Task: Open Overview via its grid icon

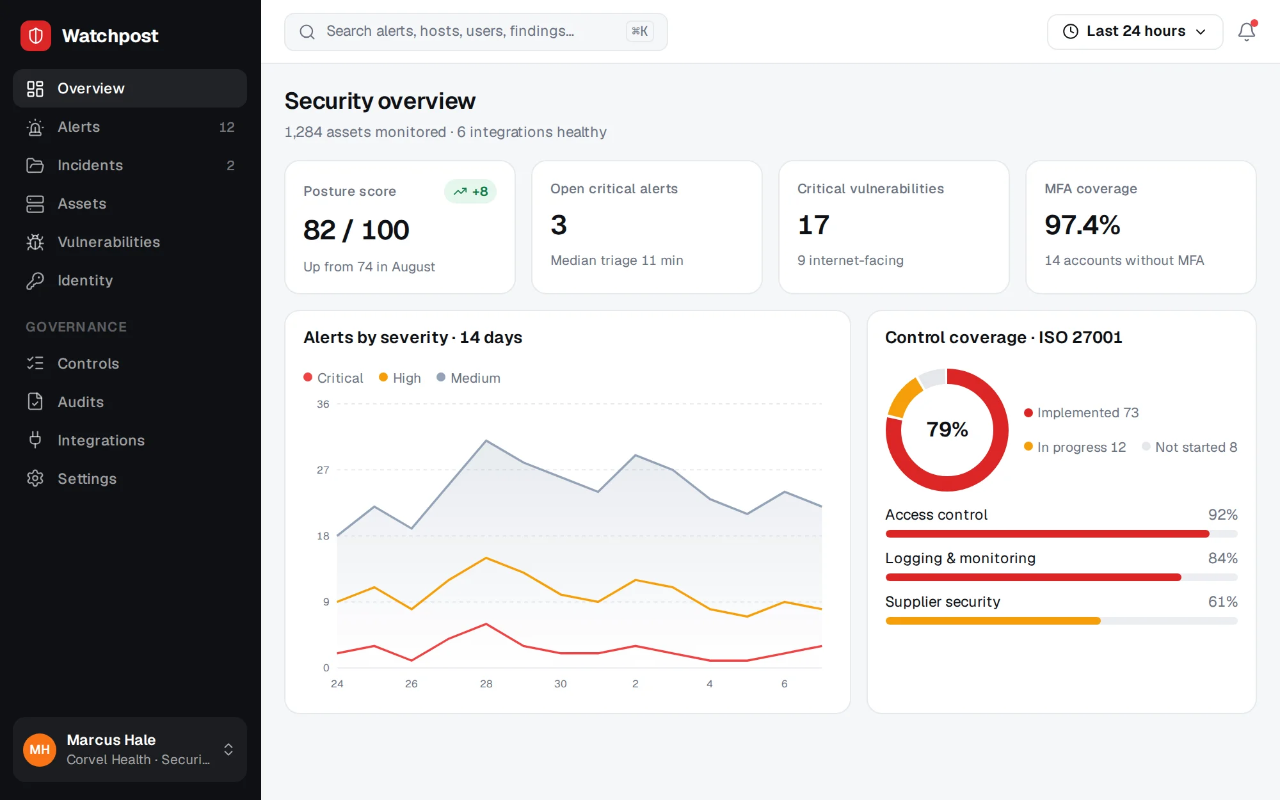Action: point(35,88)
